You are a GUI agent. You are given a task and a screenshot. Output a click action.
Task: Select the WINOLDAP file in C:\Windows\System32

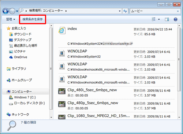pos(116,54)
